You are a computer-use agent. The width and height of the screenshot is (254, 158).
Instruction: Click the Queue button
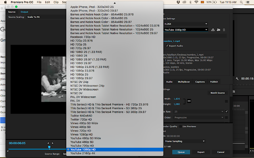[x=181, y=152]
